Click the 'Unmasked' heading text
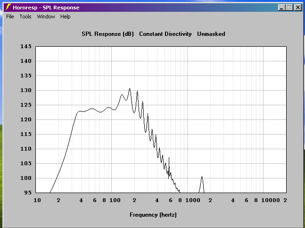Viewport: 305px width, 228px height. coord(211,34)
